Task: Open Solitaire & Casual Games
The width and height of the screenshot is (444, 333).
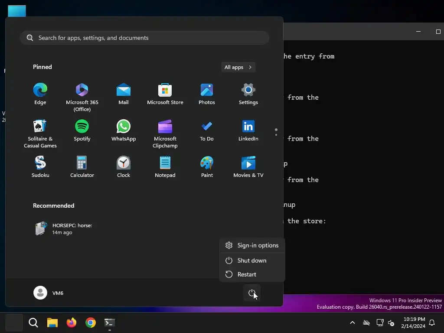Action: [x=40, y=134]
